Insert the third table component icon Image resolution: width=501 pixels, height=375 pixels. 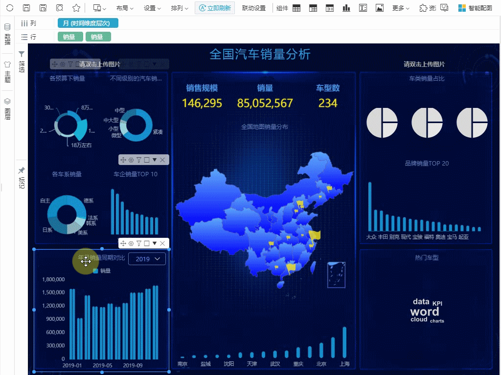click(330, 8)
